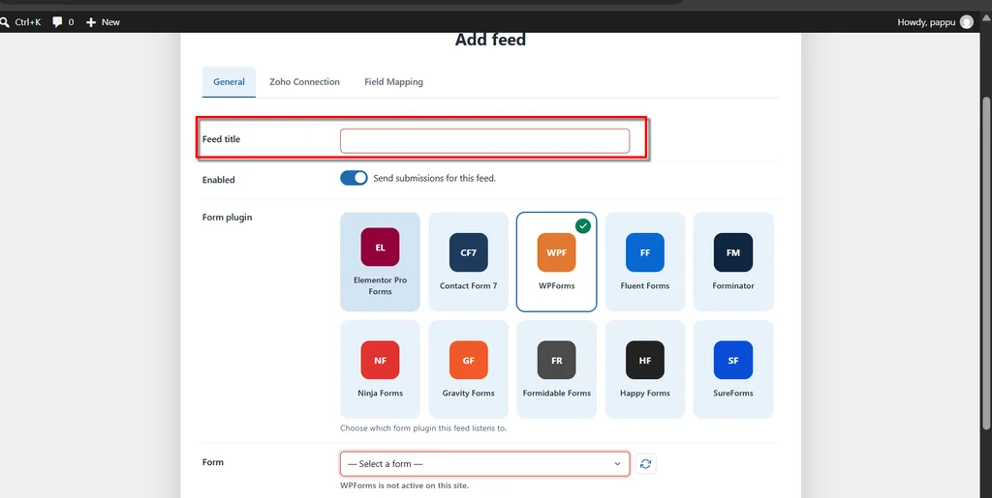Click the 'Choose which form plugin' help text
The width and height of the screenshot is (992, 498).
coord(423,428)
